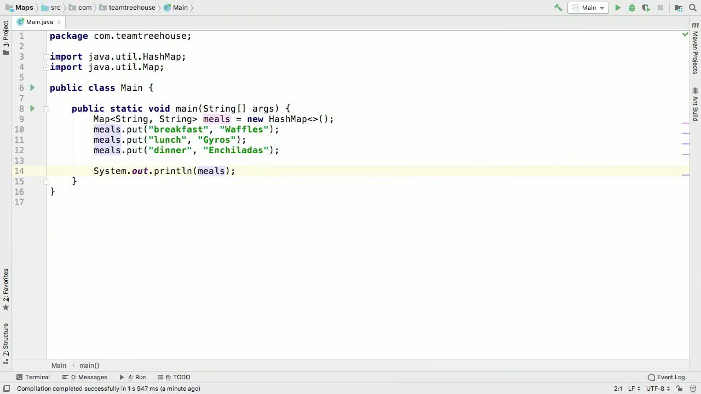Collapse the import statements fold region
The width and height of the screenshot is (701, 394).
[x=46, y=57]
